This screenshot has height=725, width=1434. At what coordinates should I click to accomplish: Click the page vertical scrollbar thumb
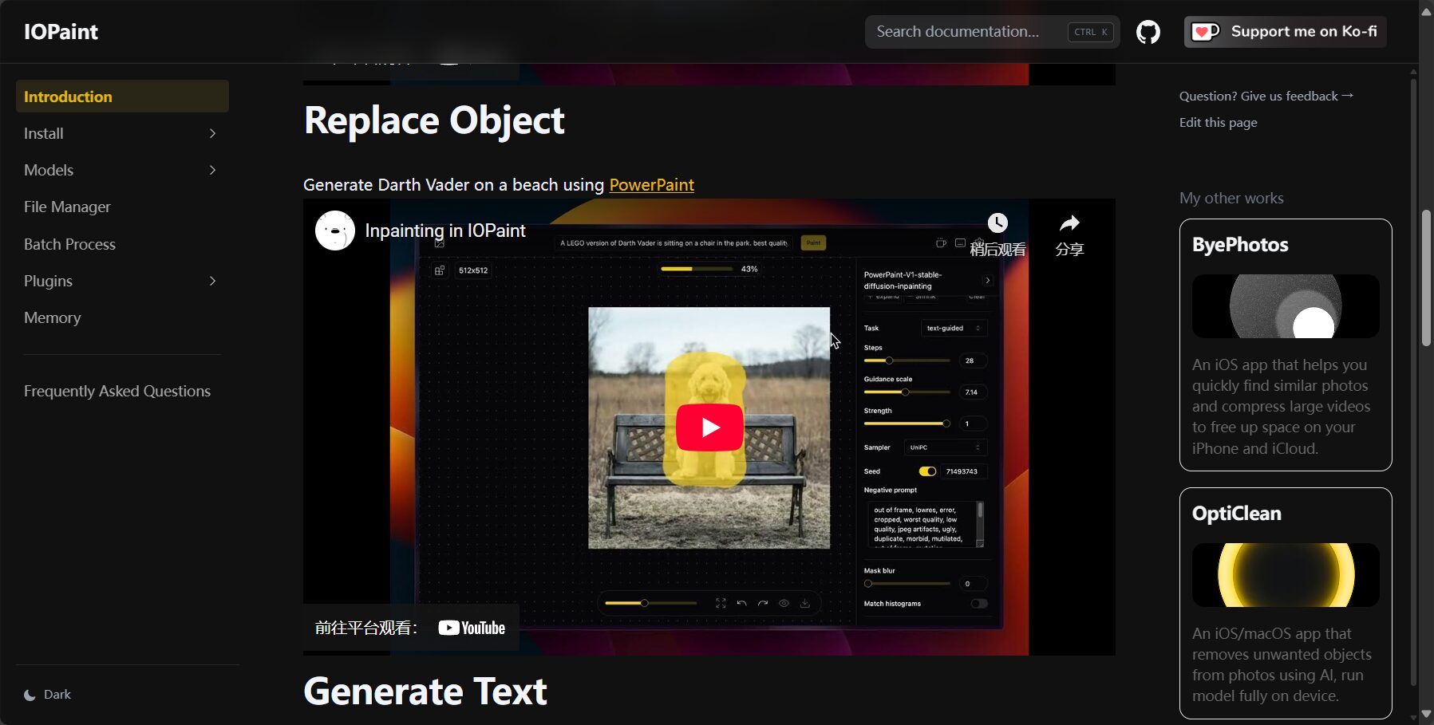click(1426, 278)
